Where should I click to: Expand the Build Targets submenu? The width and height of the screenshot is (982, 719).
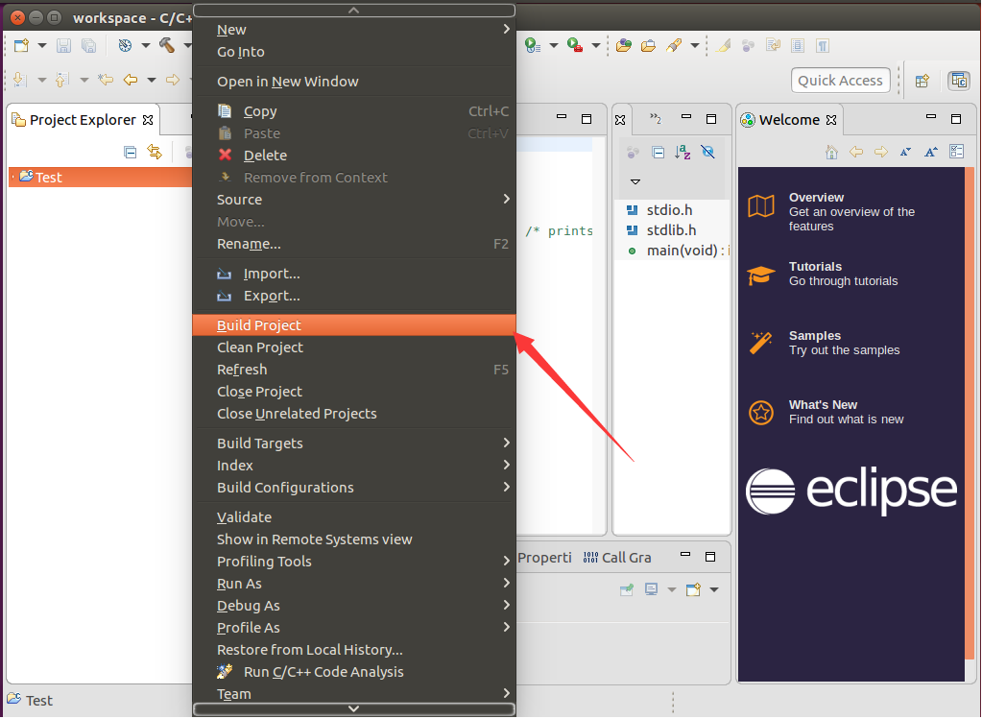[x=354, y=443]
